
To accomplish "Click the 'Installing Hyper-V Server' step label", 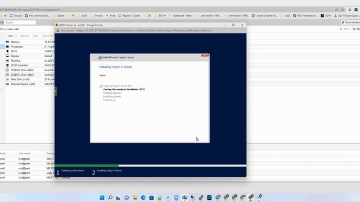I will (109, 171).
